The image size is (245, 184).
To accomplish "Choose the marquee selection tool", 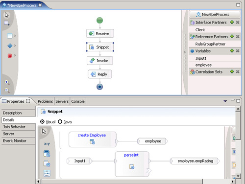I will 7,23.
